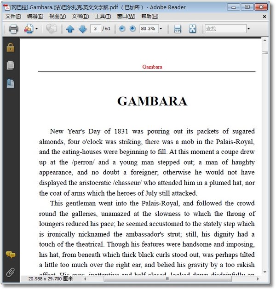Image resolution: width=276 pixels, height=290 pixels.
Task: Click the vertical scrollbar down arrow
Action: (265, 272)
